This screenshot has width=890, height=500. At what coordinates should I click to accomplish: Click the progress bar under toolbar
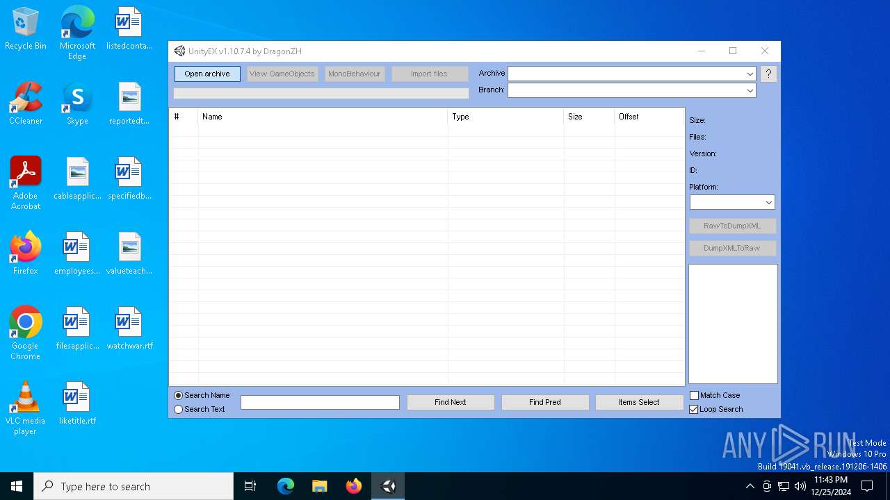(321, 93)
